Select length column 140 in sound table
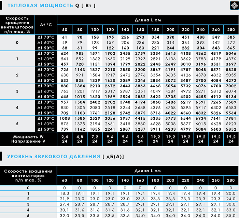This screenshot has height=218, width=239. (x=125, y=180)
